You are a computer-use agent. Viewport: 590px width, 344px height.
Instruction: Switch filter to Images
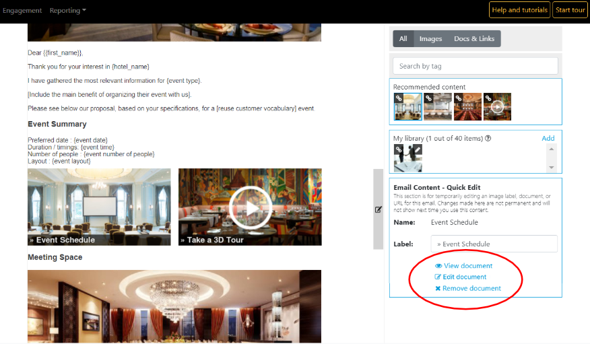coord(430,39)
